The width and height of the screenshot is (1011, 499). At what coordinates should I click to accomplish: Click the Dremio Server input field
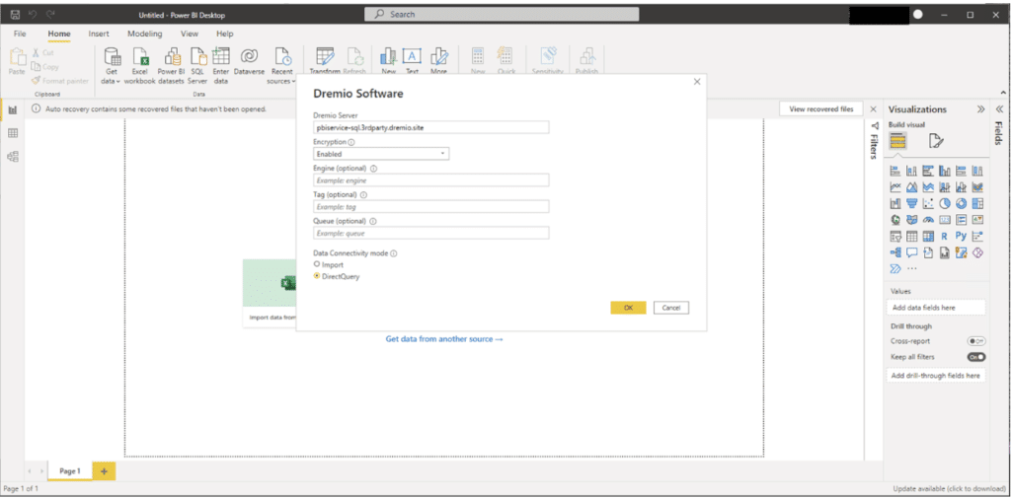point(430,127)
